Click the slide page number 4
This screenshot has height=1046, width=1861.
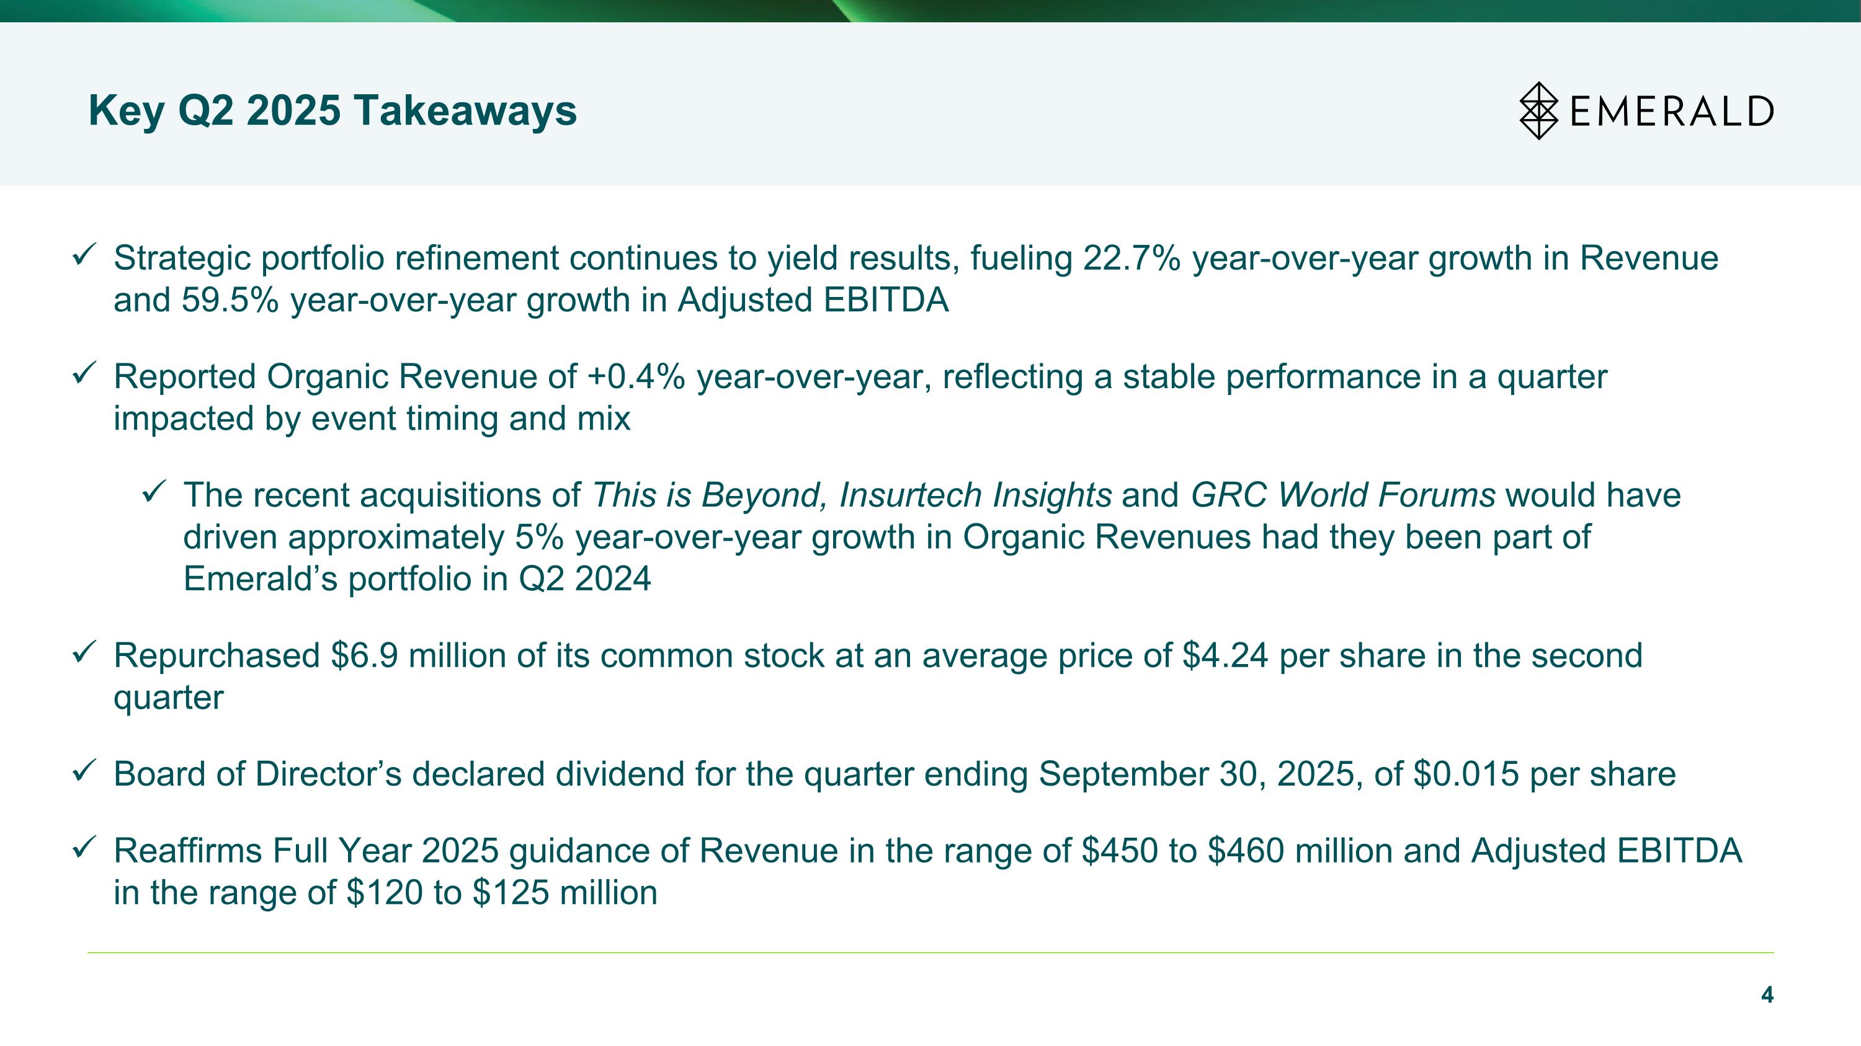[x=1766, y=996]
